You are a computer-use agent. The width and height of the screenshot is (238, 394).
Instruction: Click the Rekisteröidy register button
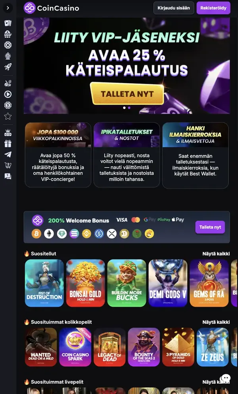213,8
